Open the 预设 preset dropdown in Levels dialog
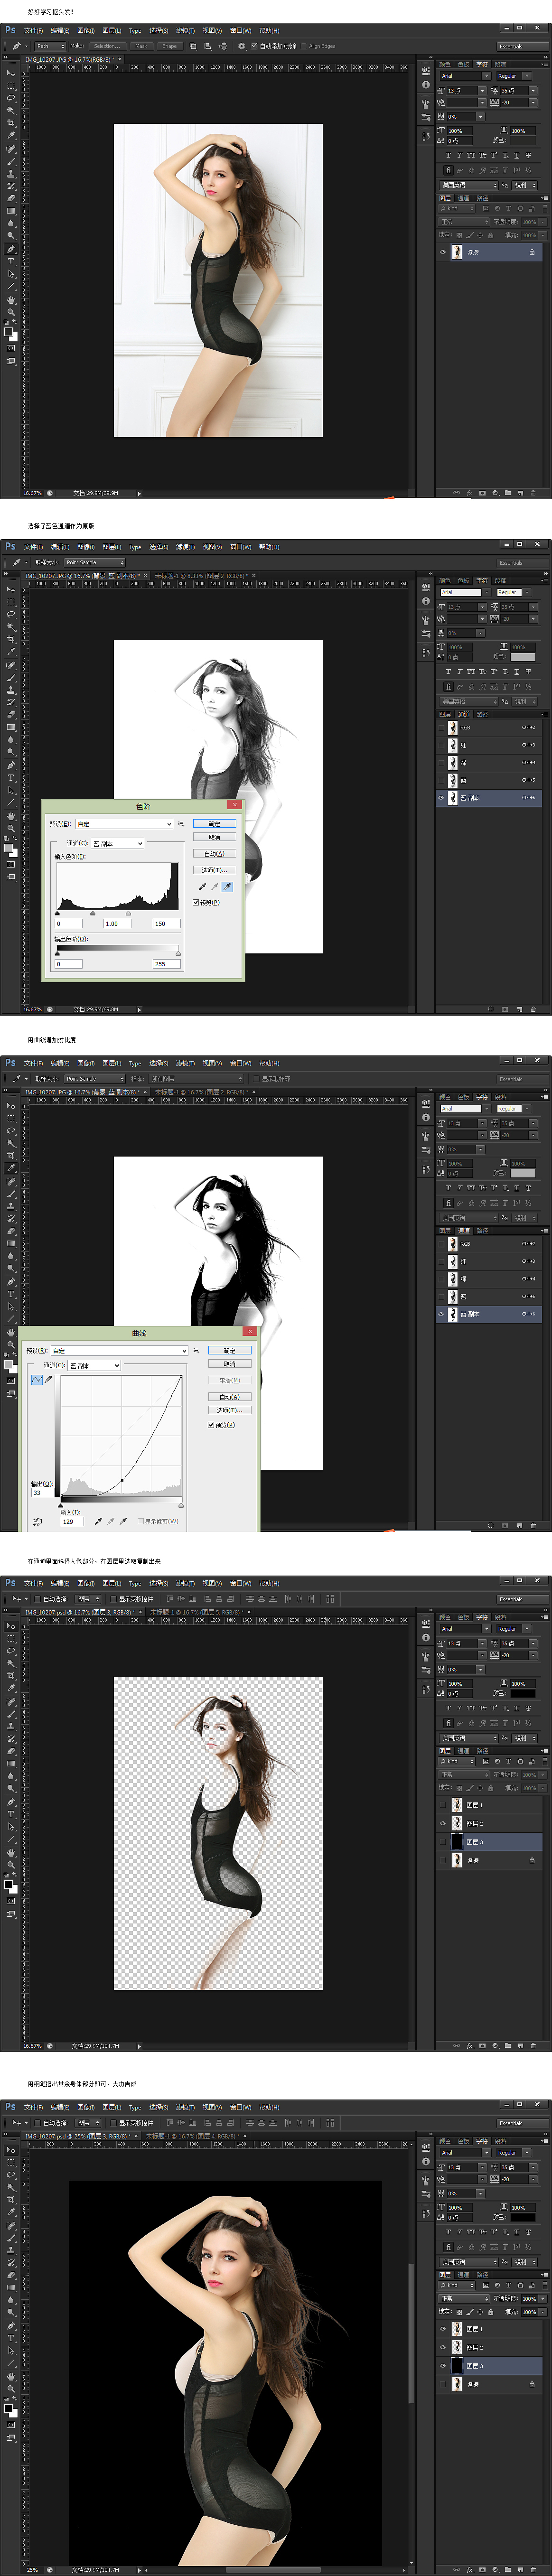 [124, 824]
